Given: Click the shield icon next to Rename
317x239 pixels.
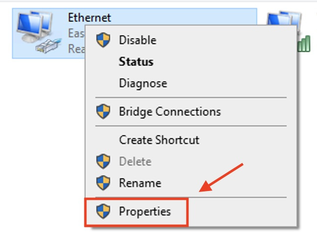Looking at the screenshot, I should click(103, 183).
